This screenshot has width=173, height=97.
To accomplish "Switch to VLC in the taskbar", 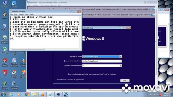I will (43, 95).
